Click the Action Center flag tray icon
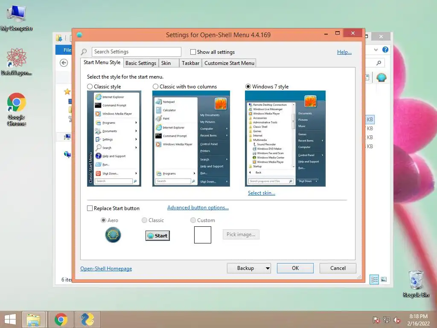The height and width of the screenshot is (328, 437). click(x=376, y=320)
